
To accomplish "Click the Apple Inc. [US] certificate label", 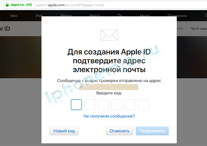I will pos(21,5).
